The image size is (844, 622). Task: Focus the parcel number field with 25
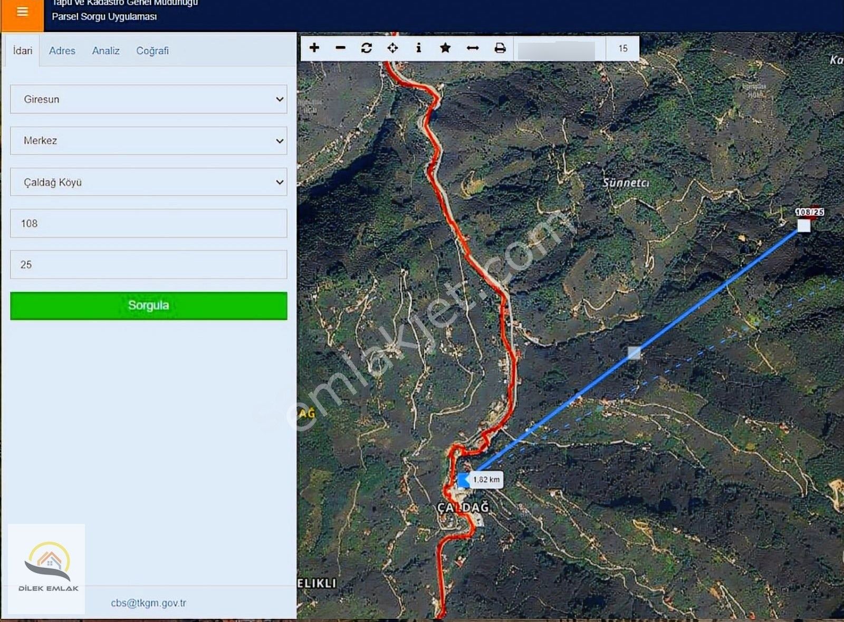148,264
